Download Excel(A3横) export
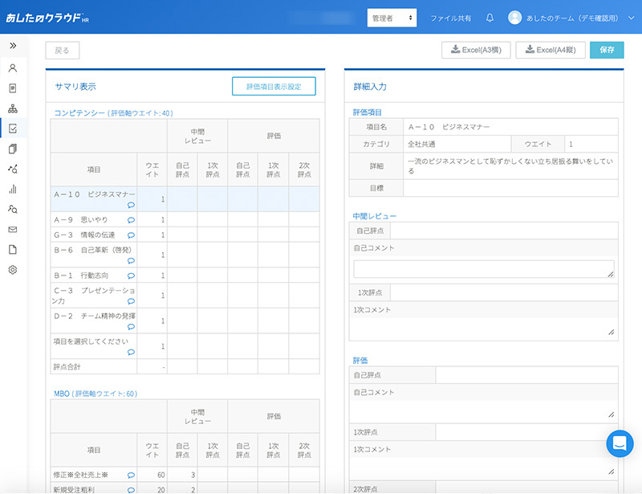Viewport: 642px width, 494px height. tap(476, 50)
